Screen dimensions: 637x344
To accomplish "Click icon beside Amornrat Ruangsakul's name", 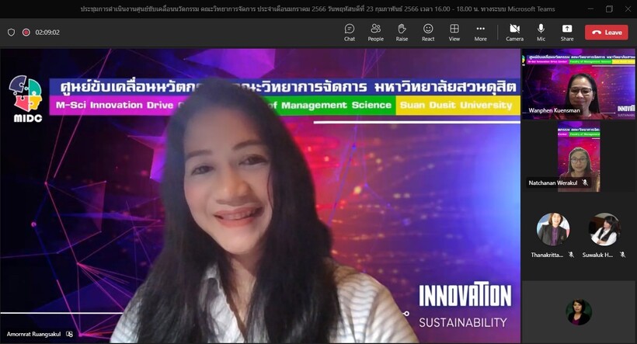I will tap(69, 334).
